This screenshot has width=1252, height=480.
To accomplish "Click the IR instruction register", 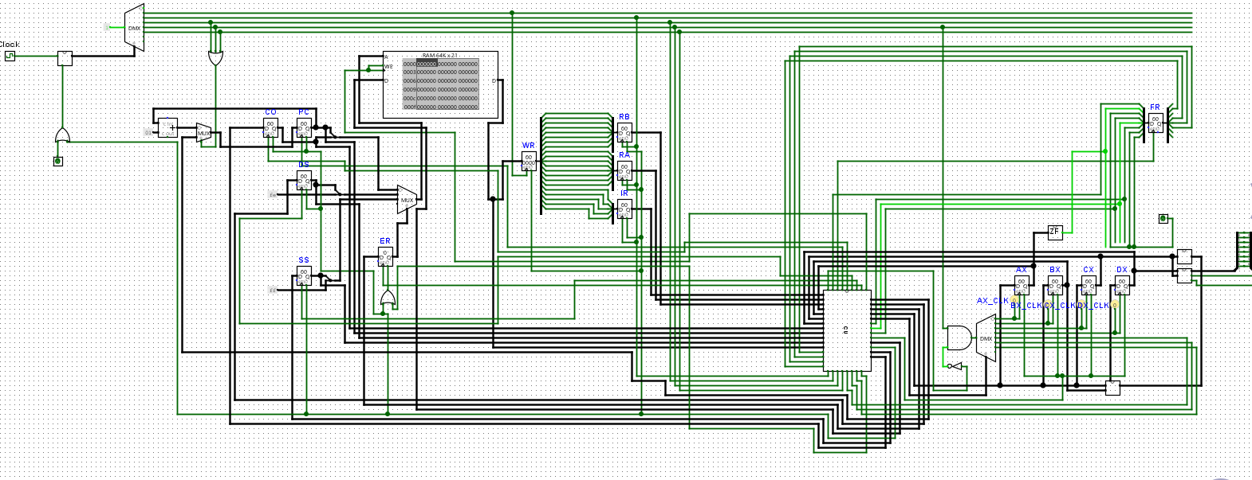I will tap(624, 209).
